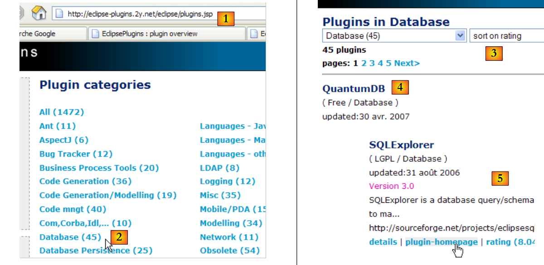Click the browser Home icon
This screenshot has height=265, width=544.
click(x=39, y=14)
